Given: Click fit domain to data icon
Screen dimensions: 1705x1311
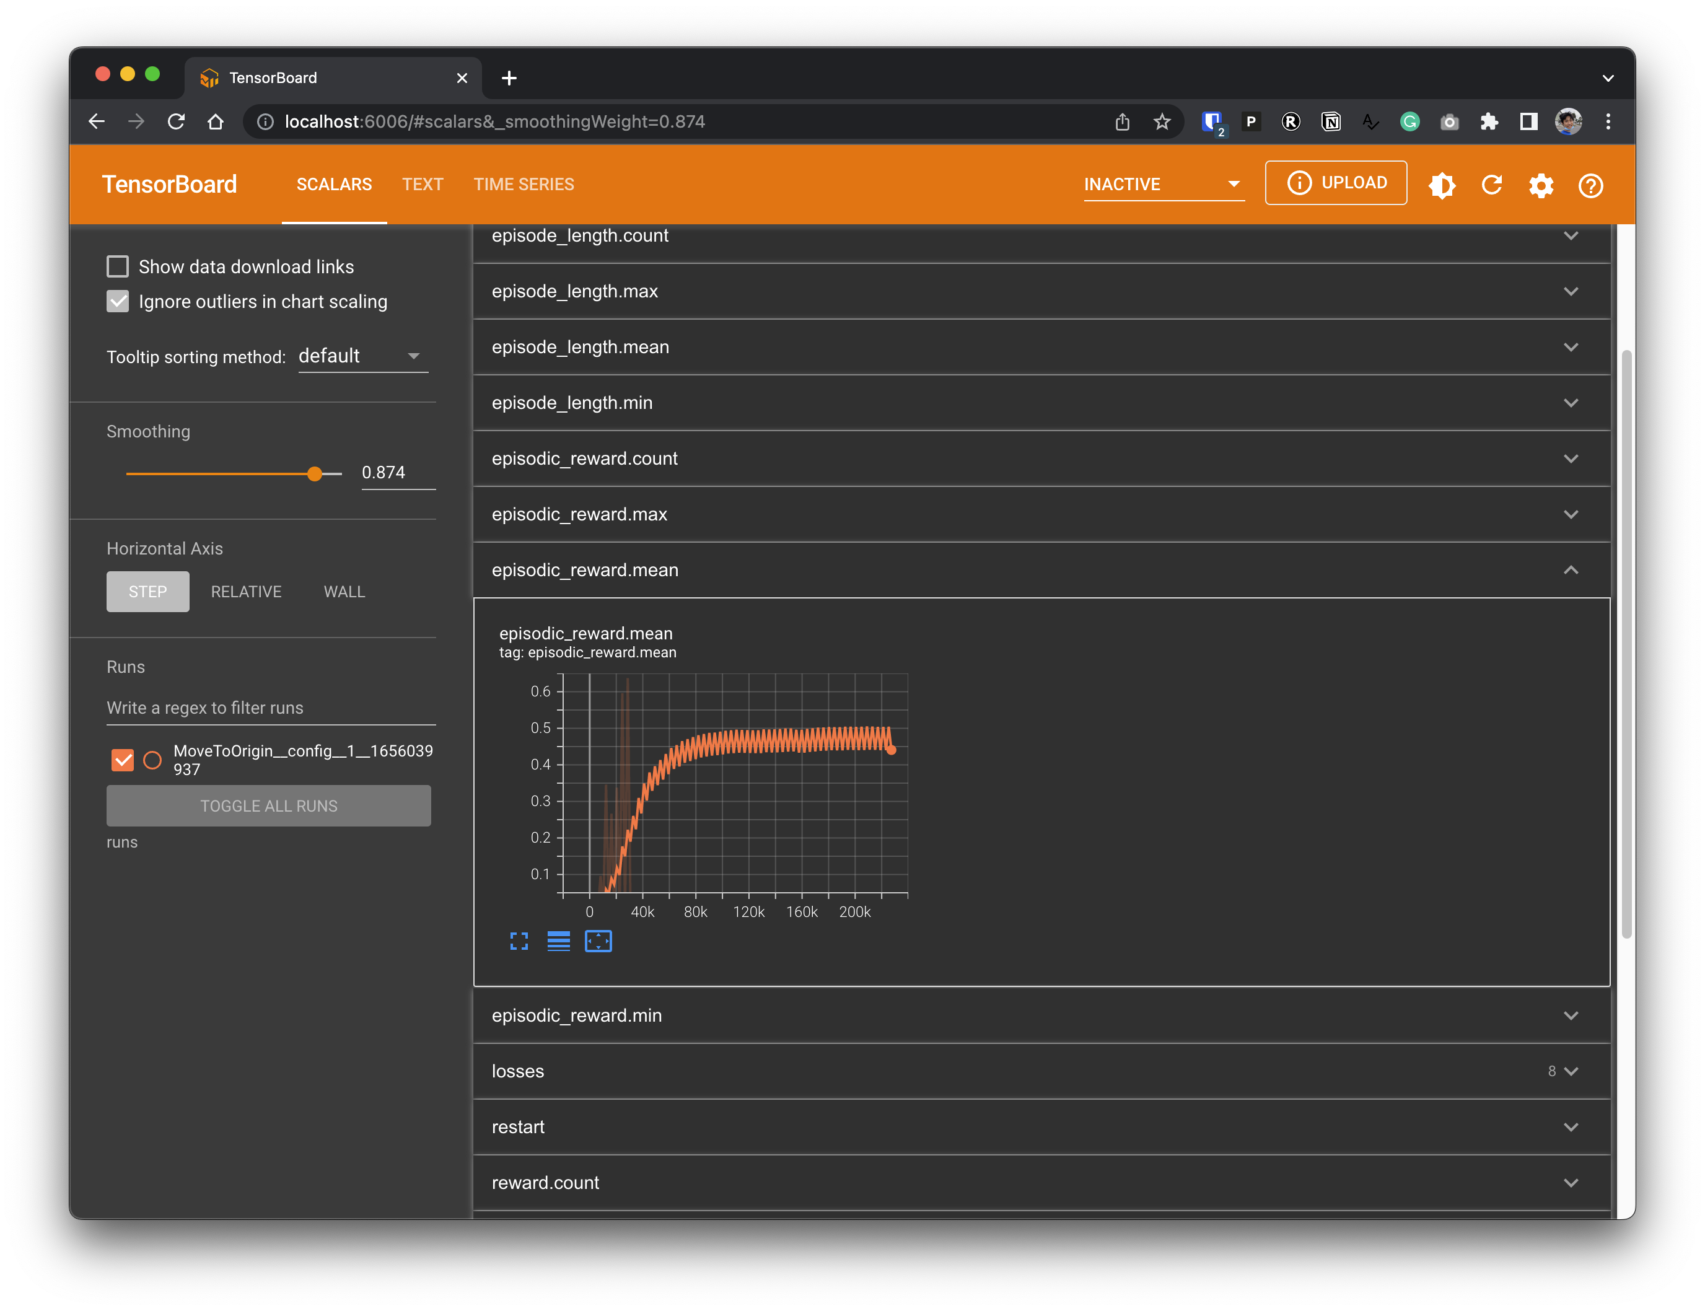Looking at the screenshot, I should click(598, 941).
